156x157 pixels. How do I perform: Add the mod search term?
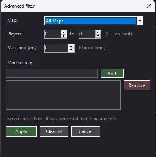[112, 73]
